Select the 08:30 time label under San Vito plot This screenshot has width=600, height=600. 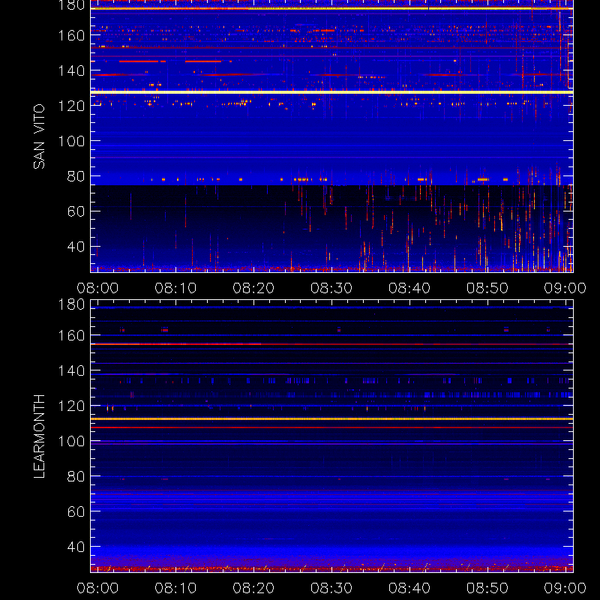[x=331, y=288]
